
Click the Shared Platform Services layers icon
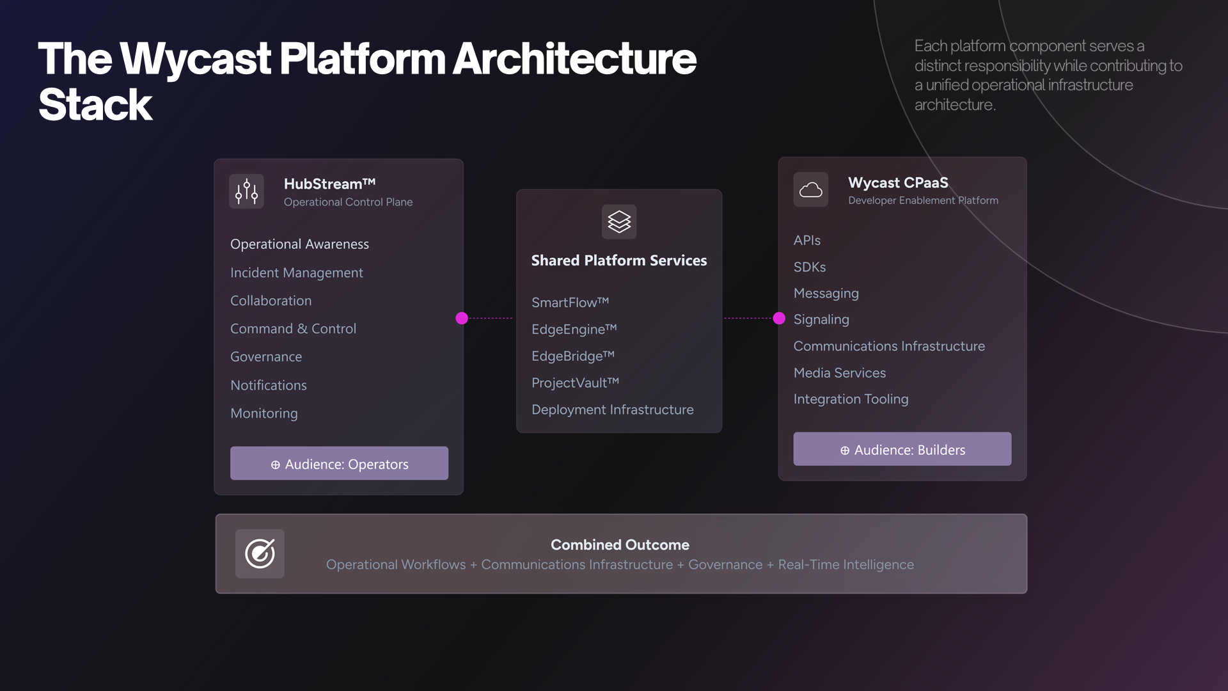[x=619, y=222]
